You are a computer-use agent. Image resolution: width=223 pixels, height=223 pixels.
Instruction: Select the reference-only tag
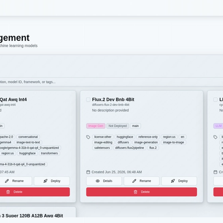(x=148, y=137)
